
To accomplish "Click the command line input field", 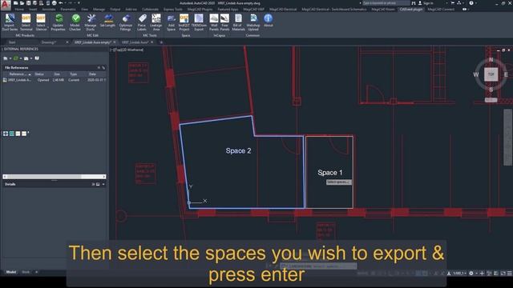I will [318, 266].
